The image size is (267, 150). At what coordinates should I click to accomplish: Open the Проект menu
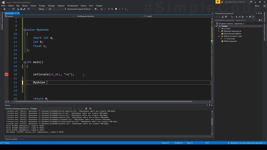coord(25,5)
